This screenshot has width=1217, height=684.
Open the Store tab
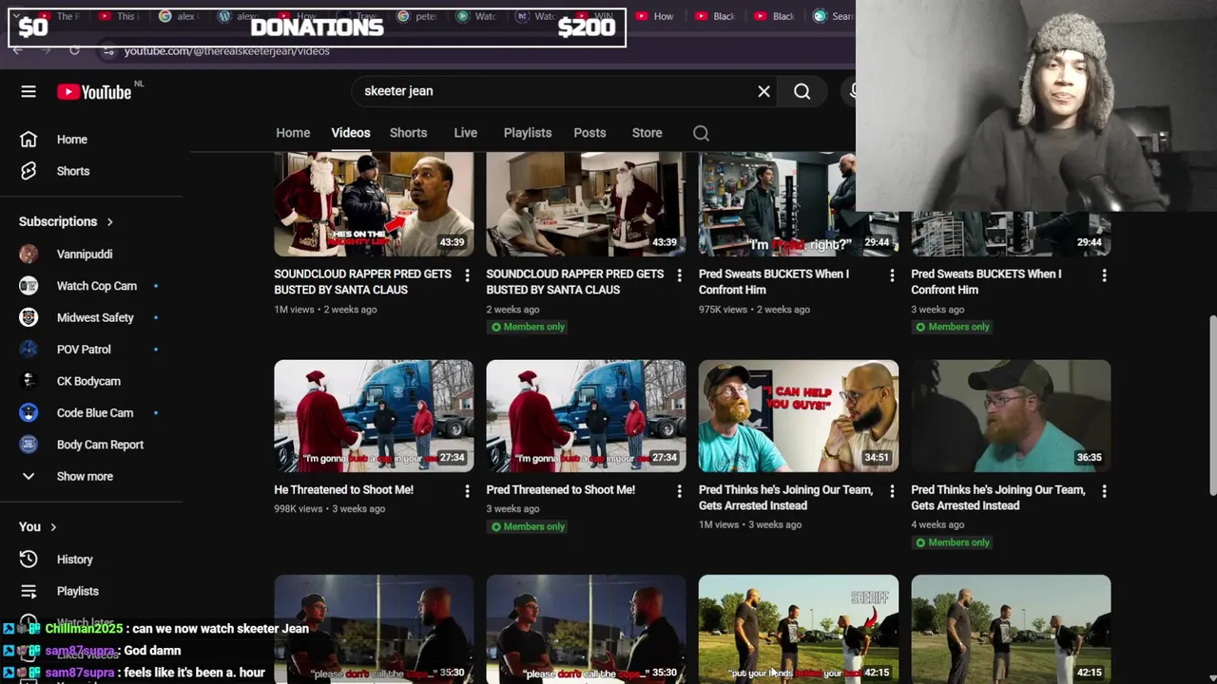[x=647, y=133]
